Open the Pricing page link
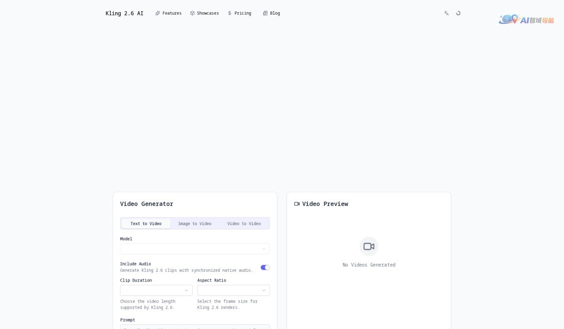 pos(243,13)
